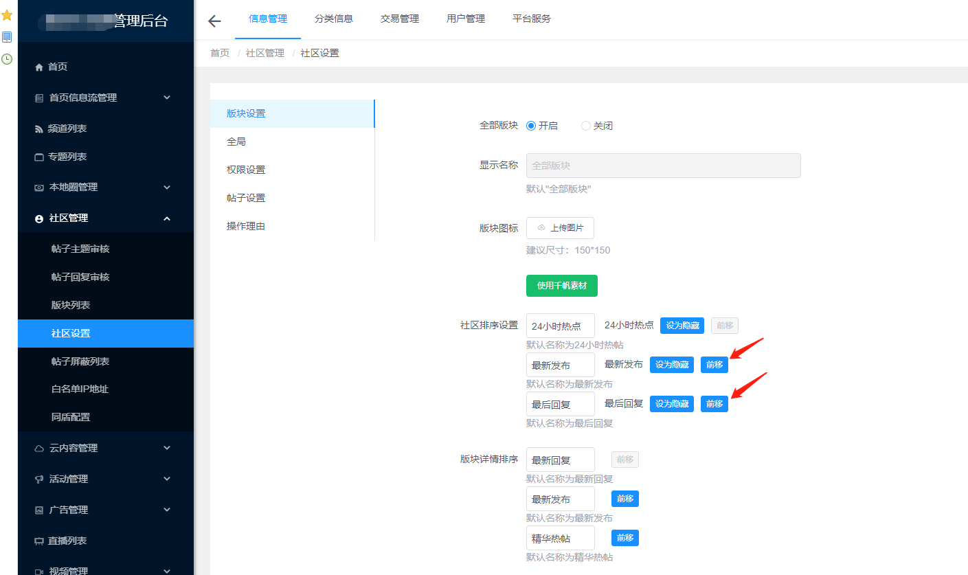Click the cloud icon beside 云内容管理
Image resolution: width=968 pixels, height=575 pixels.
click(x=39, y=449)
